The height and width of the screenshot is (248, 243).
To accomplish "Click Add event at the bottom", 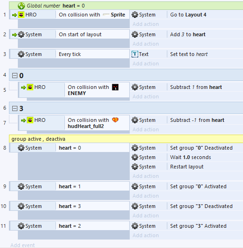I will pos(23,245).
